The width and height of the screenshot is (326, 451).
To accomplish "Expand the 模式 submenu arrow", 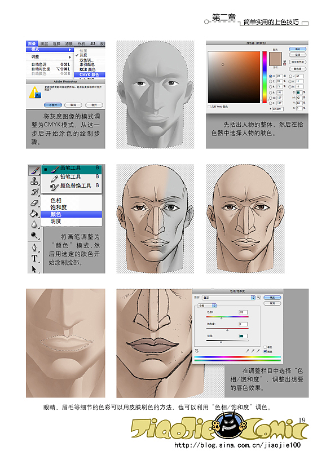I will tap(69, 50).
